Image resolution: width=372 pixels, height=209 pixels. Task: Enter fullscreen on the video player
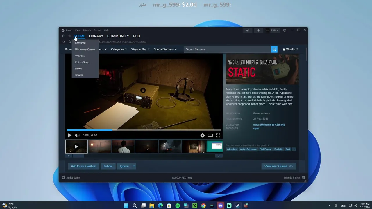(x=218, y=135)
